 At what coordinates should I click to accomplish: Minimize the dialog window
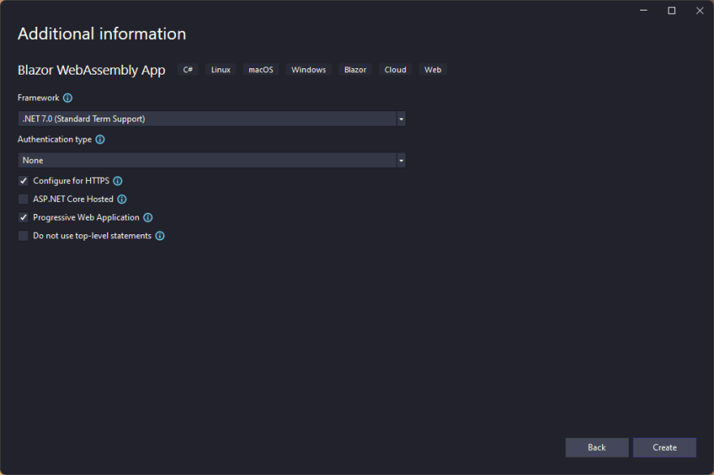[x=643, y=11]
